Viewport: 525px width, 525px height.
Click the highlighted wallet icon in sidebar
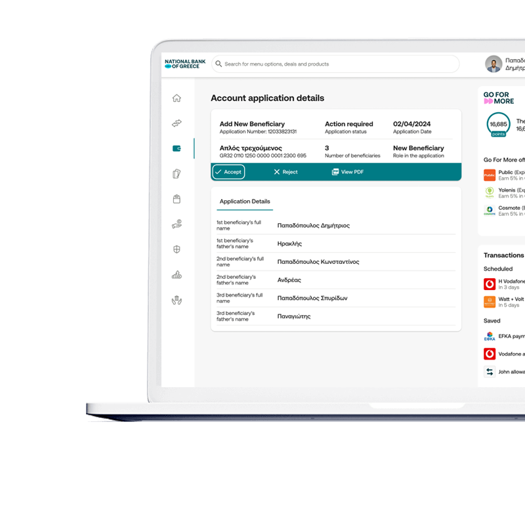176,148
